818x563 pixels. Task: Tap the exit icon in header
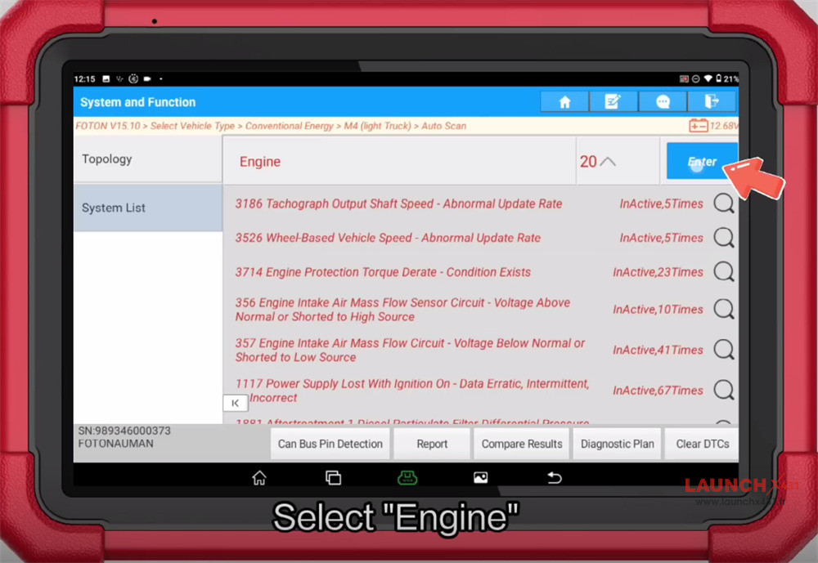711,101
